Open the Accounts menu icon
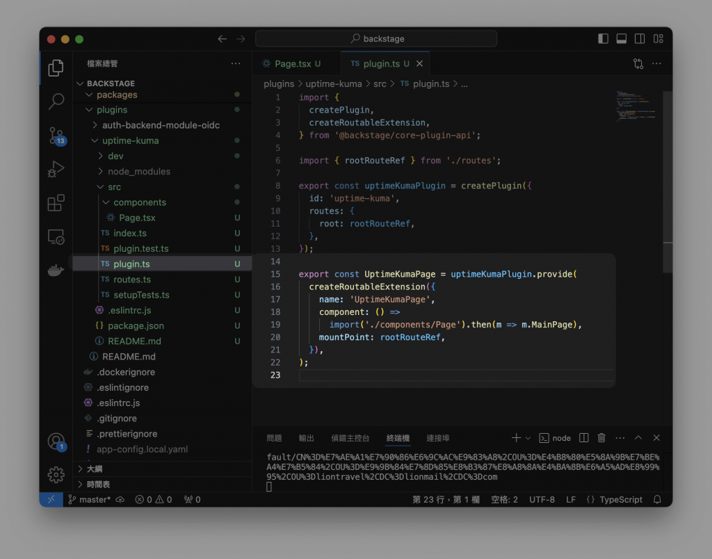Screen dimensions: 712x559 click(56, 441)
